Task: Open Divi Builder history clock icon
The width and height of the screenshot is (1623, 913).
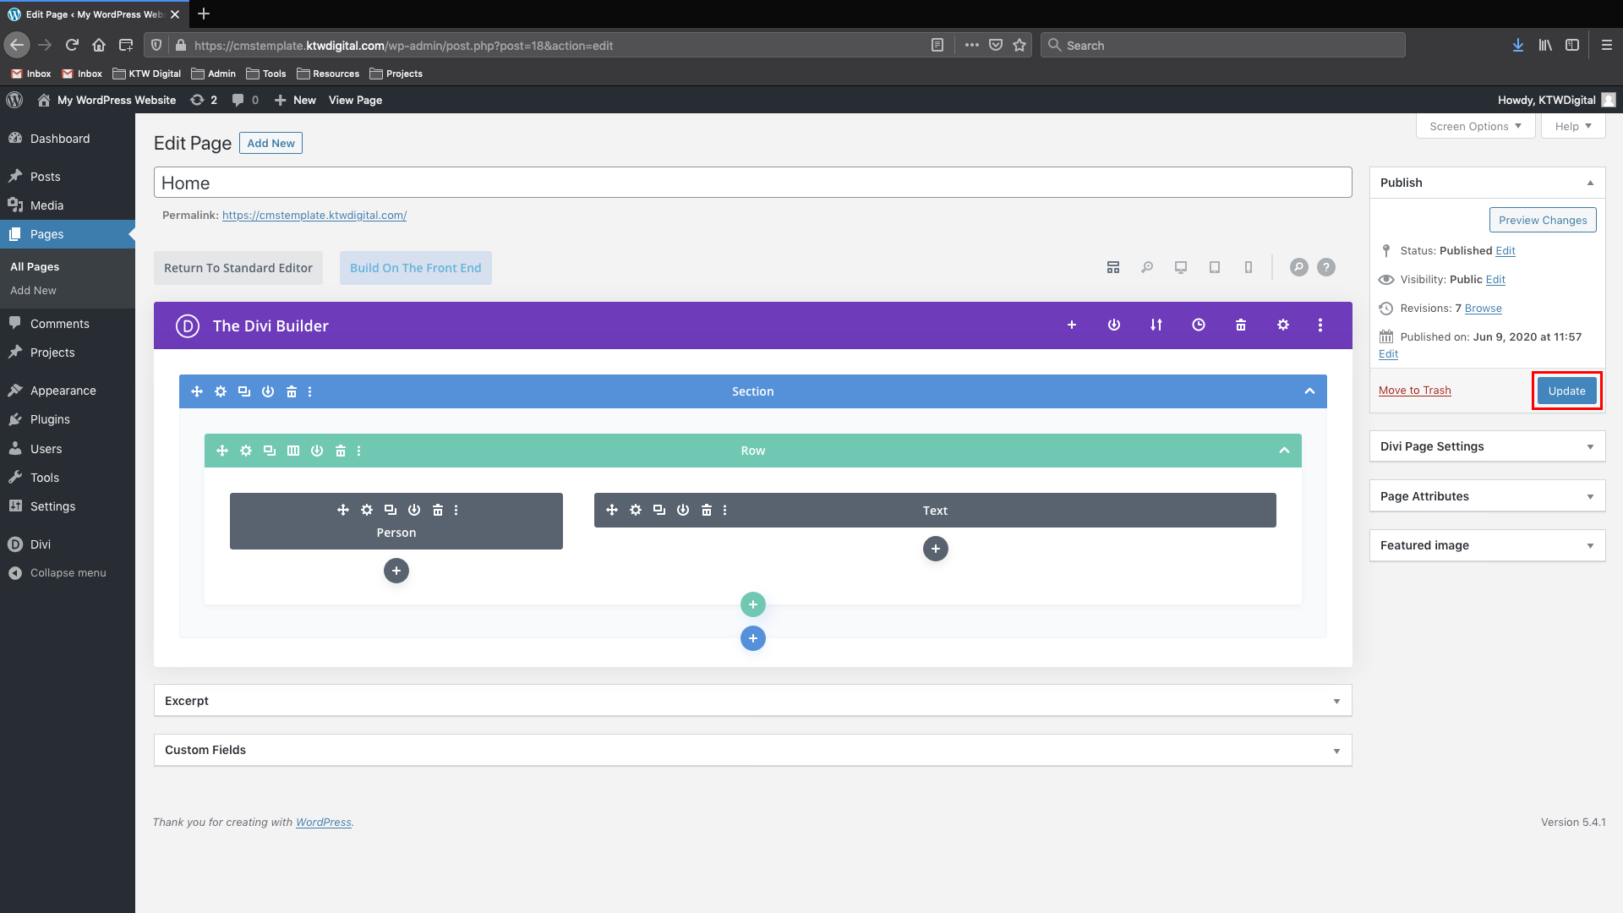Action: pyautogui.click(x=1199, y=325)
